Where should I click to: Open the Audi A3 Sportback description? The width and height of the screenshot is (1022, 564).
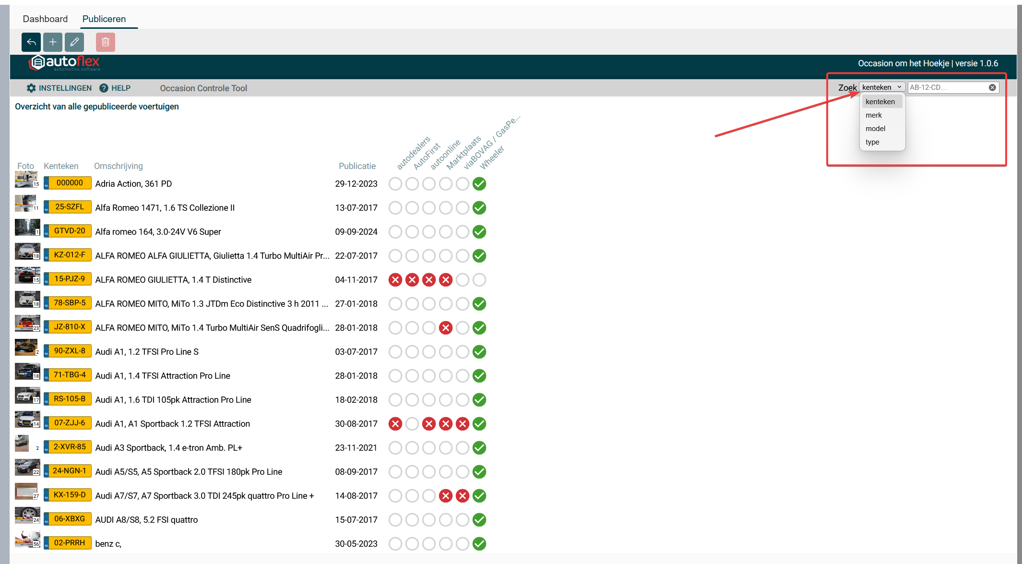point(168,448)
